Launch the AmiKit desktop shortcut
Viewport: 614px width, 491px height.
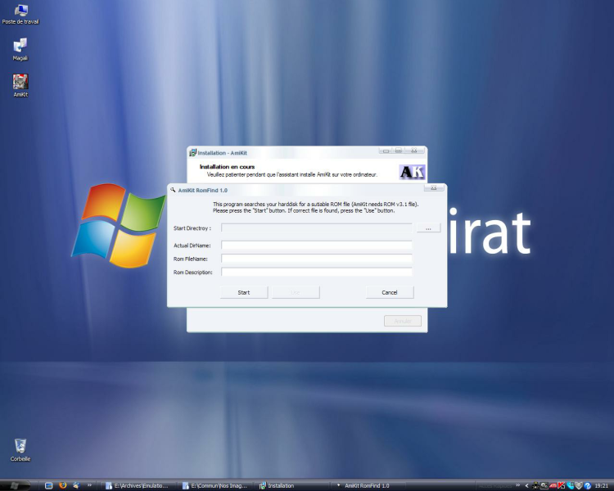pos(20,85)
